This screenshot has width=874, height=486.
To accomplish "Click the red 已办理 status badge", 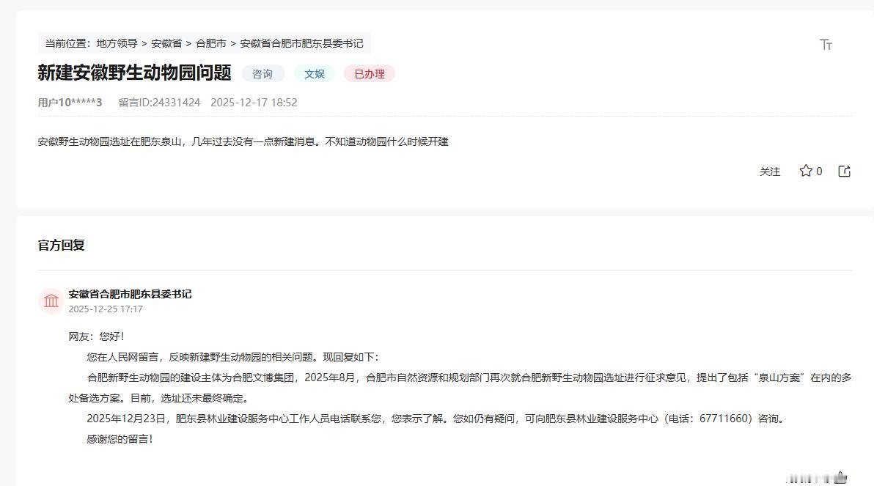I will (x=369, y=73).
